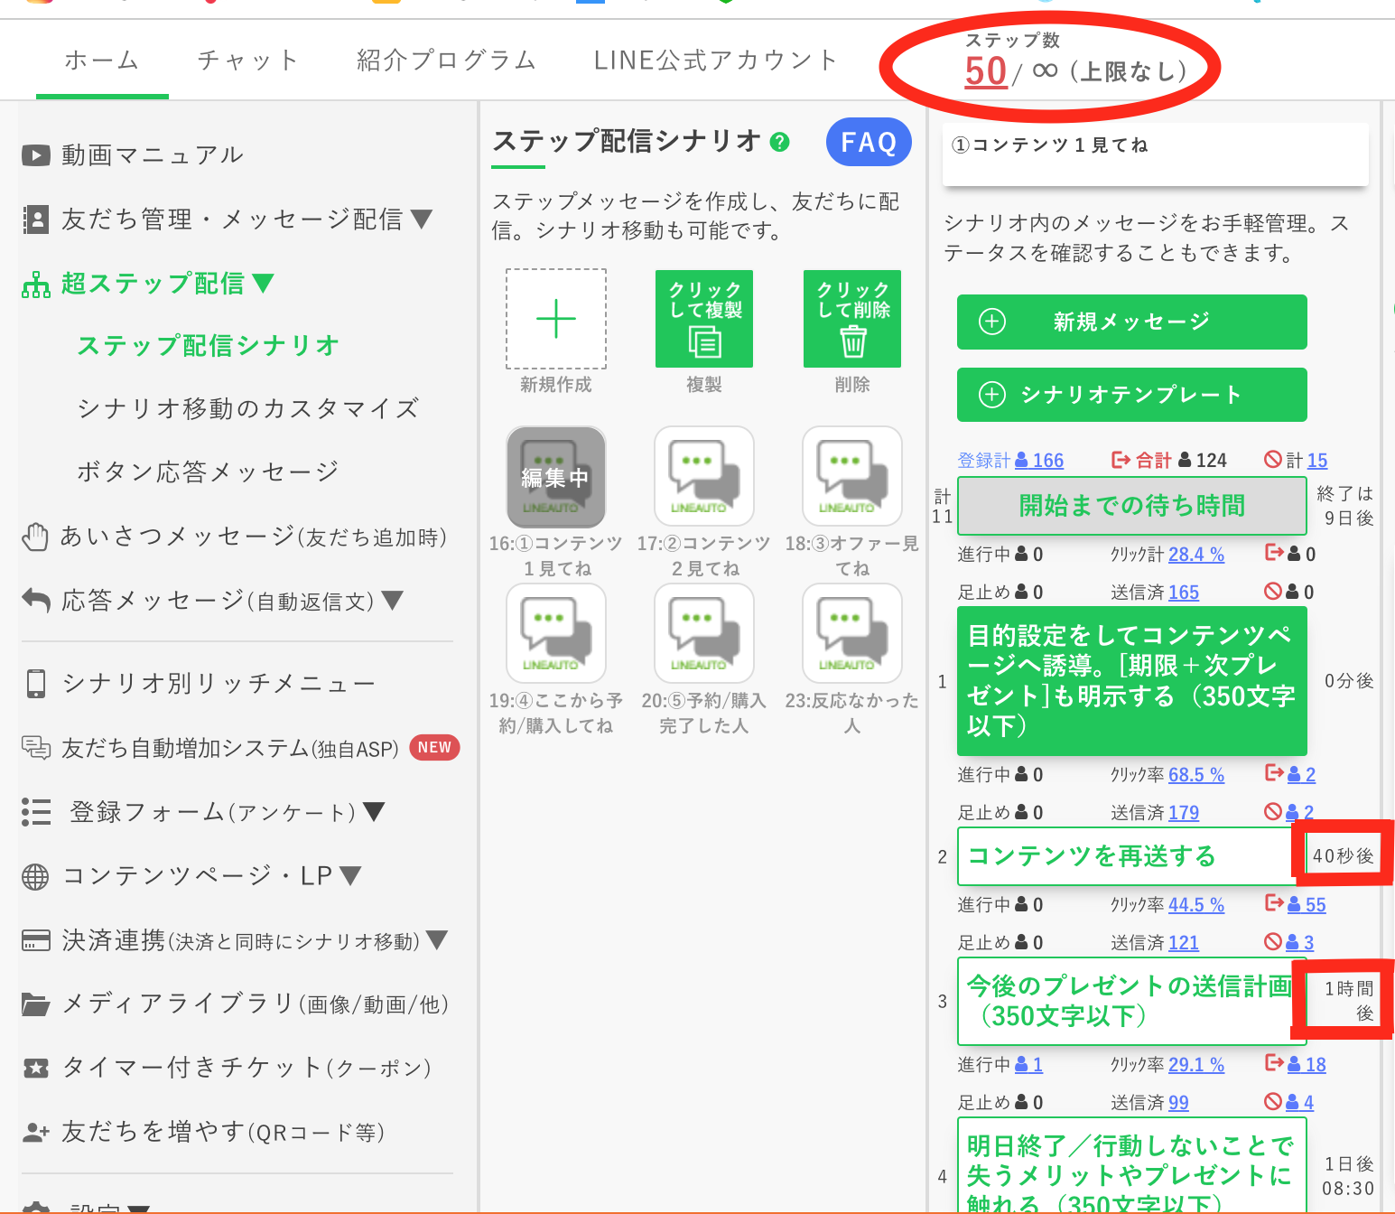Open 登録計 166 link
The width and height of the screenshot is (1395, 1214).
1039,461
